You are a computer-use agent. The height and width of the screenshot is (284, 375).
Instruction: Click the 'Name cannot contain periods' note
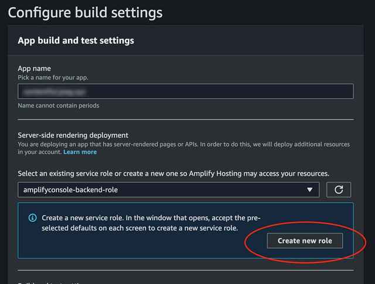59,105
